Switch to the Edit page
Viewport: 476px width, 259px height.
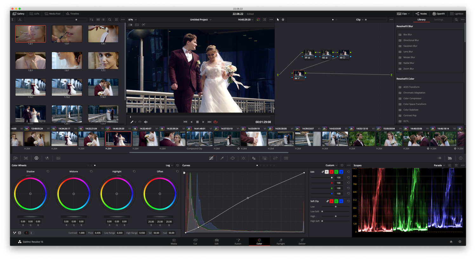(216, 242)
